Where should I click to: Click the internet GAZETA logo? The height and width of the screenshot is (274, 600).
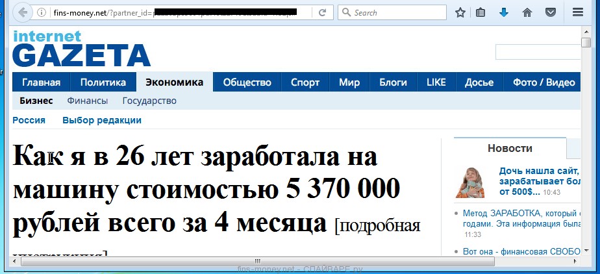coord(81,49)
